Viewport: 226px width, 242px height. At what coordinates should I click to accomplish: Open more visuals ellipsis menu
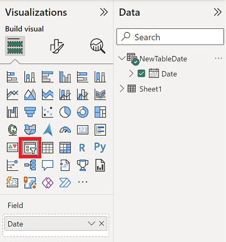point(83,182)
